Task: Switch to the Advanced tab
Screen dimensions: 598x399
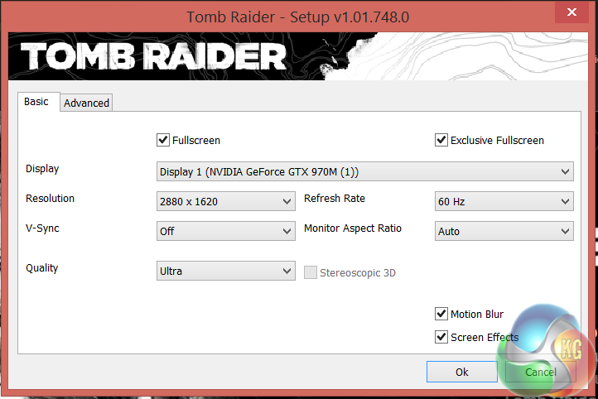Action: point(86,103)
